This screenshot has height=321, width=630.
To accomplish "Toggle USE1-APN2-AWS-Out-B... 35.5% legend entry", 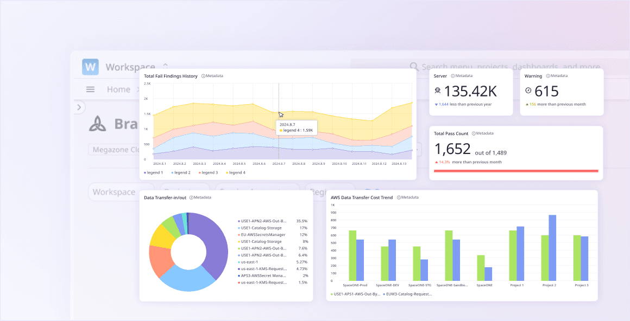I will (273, 221).
